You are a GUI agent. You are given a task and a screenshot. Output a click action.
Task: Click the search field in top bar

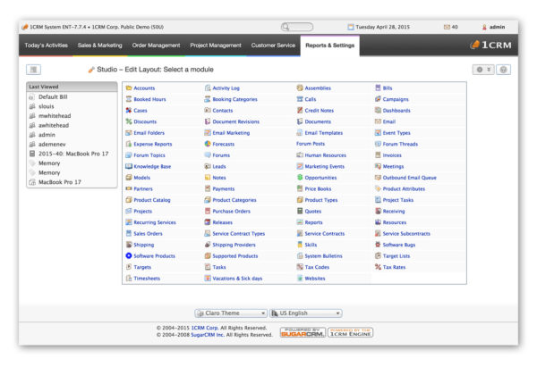pos(297,27)
